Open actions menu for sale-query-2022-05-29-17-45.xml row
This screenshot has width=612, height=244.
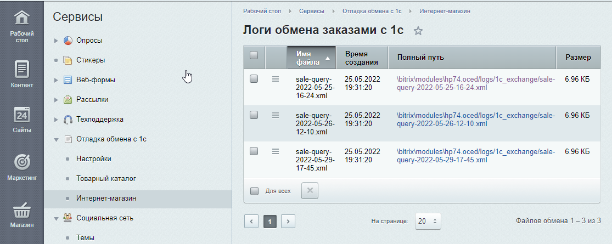click(x=276, y=151)
